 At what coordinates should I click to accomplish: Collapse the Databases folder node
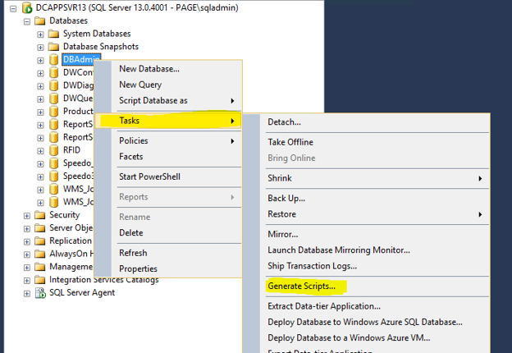(27, 21)
